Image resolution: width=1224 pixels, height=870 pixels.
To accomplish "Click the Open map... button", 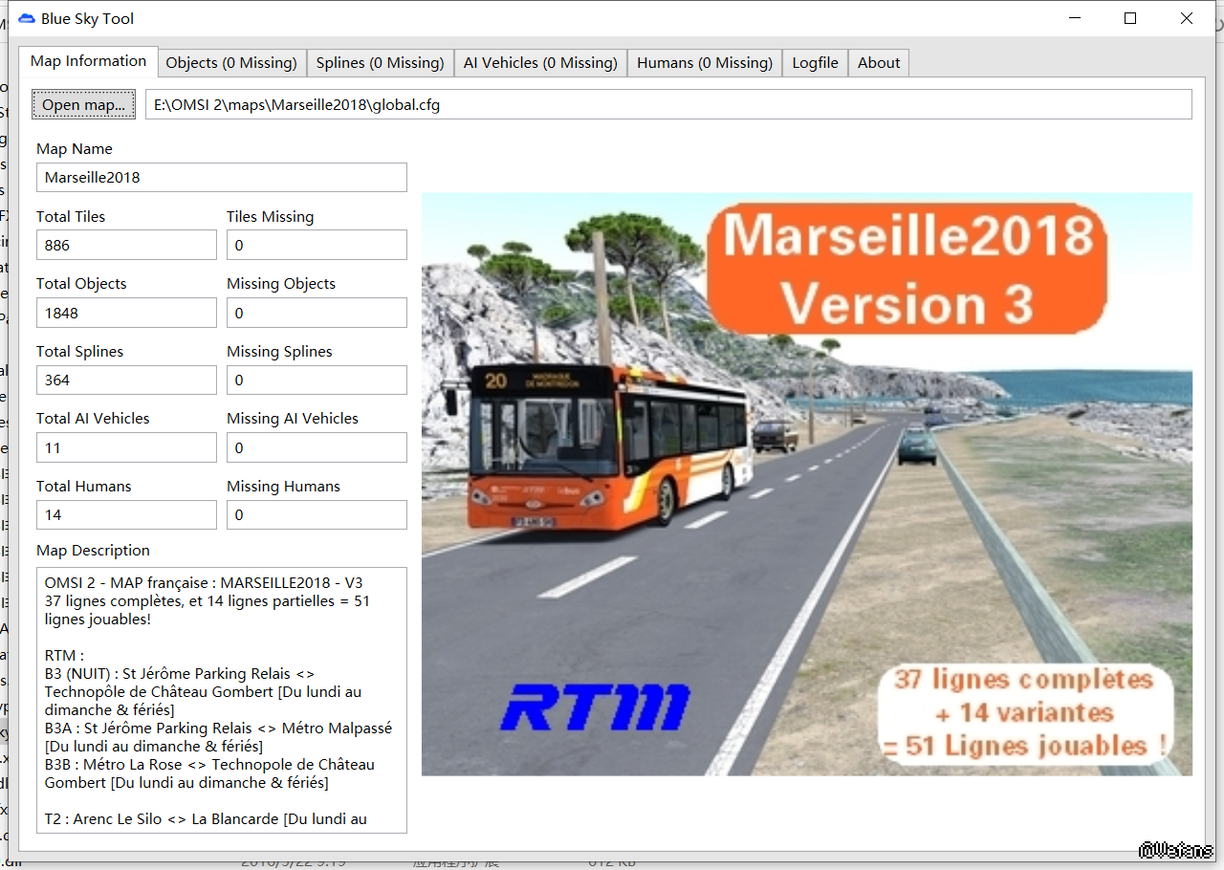I will [x=84, y=104].
